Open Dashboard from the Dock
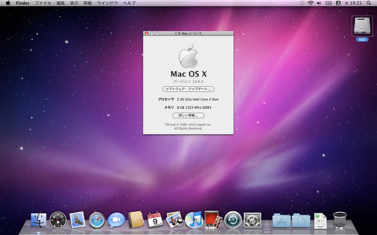 coord(58,220)
